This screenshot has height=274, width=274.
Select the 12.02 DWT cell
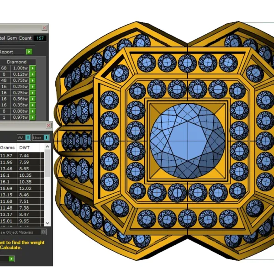29,188
